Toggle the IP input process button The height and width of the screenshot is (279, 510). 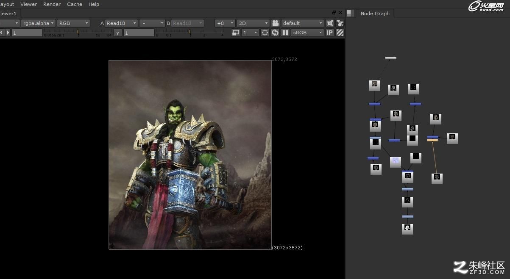tap(329, 33)
